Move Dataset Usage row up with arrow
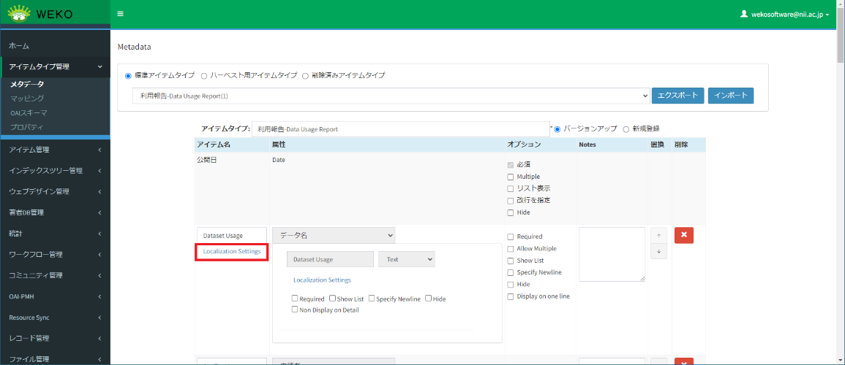The image size is (845, 365). click(x=658, y=235)
